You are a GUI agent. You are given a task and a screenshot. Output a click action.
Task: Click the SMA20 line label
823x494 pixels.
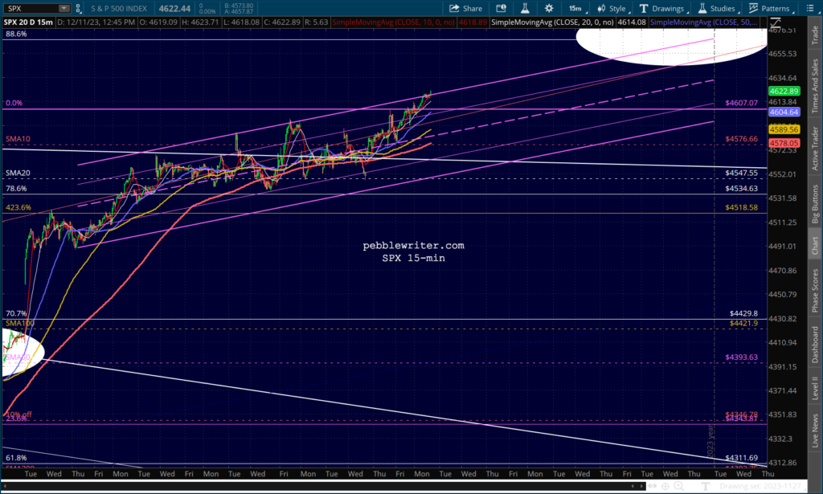(x=18, y=173)
